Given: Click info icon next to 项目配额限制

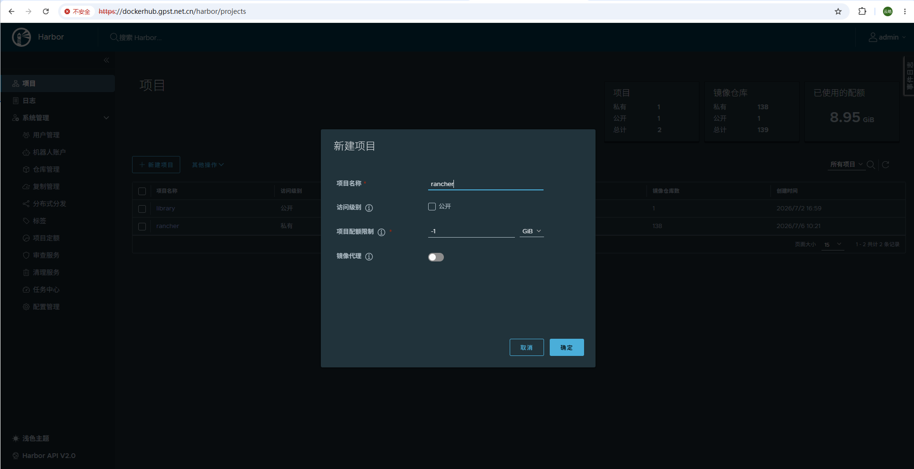Looking at the screenshot, I should 381,232.
